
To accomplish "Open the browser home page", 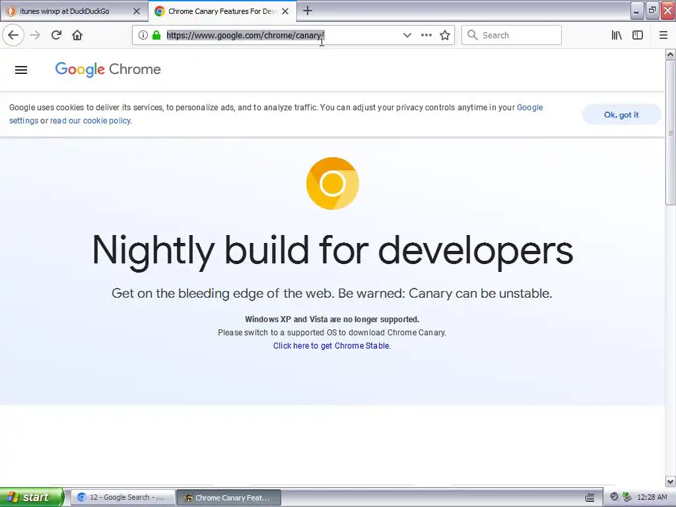I will pyautogui.click(x=77, y=35).
